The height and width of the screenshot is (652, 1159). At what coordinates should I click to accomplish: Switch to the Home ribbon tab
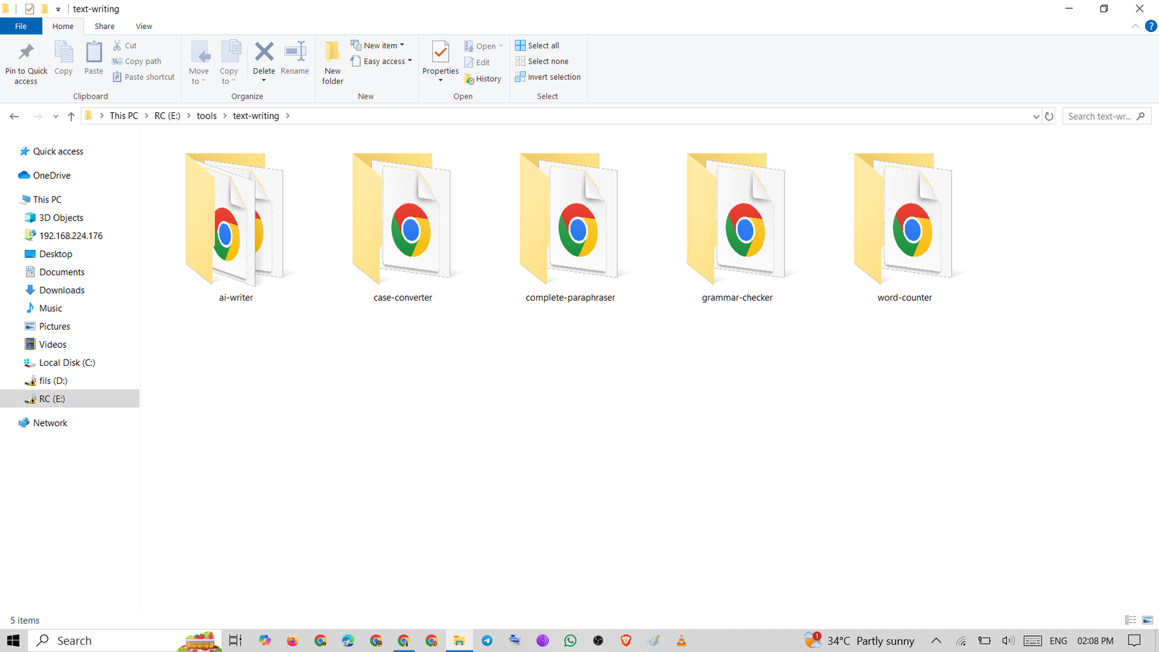click(63, 26)
